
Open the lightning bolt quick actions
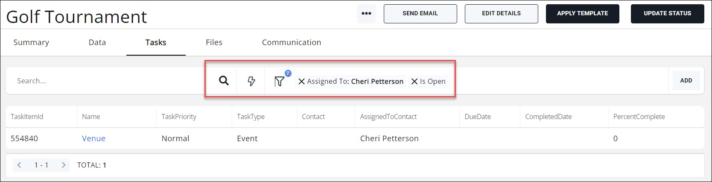251,81
